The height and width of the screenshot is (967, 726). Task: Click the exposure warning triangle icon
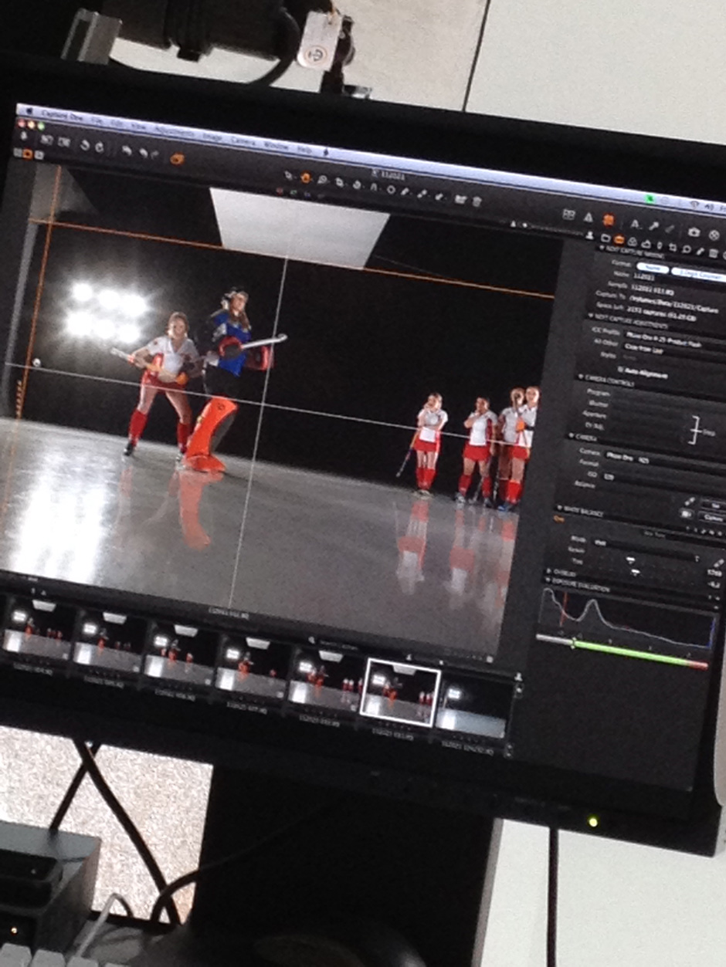588,218
